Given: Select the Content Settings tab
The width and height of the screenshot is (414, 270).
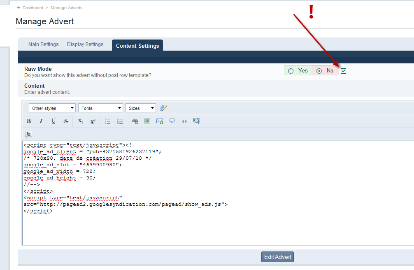Looking at the screenshot, I should (x=137, y=46).
